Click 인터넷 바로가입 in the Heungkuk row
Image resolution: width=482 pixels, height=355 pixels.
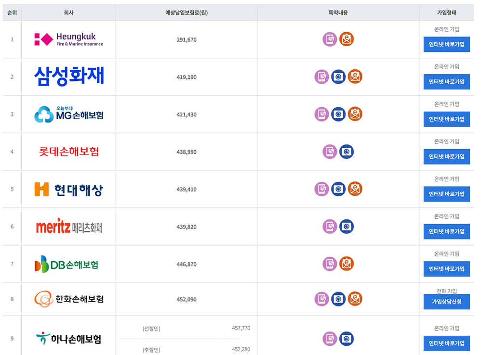coord(446,44)
